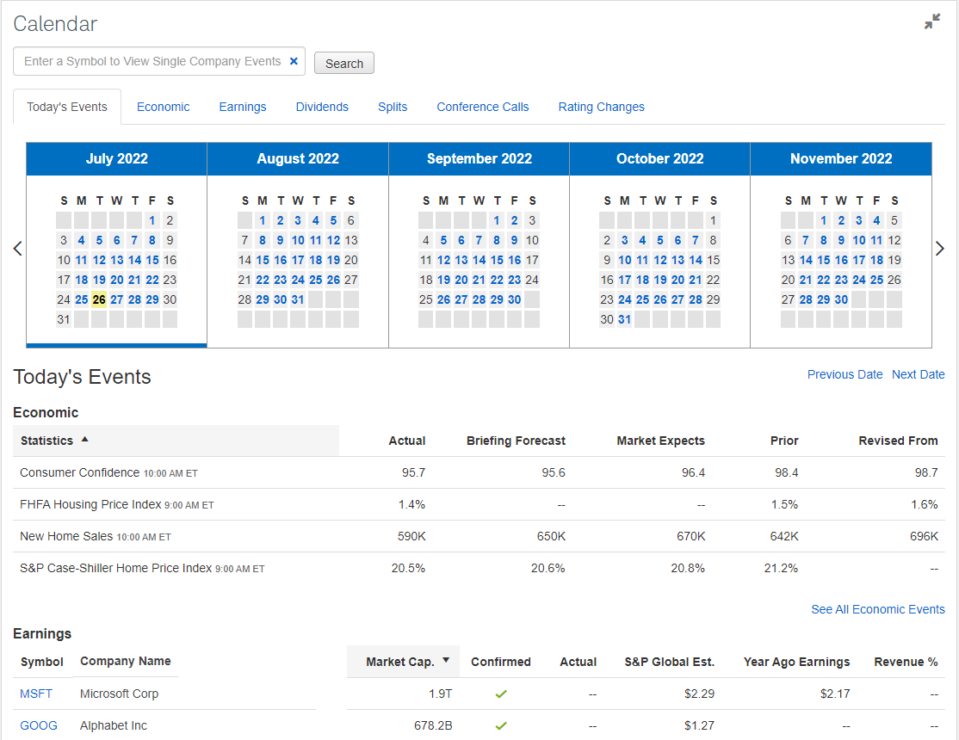Click the Actual column header in Economic table
This screenshot has height=740, width=959.
point(406,441)
